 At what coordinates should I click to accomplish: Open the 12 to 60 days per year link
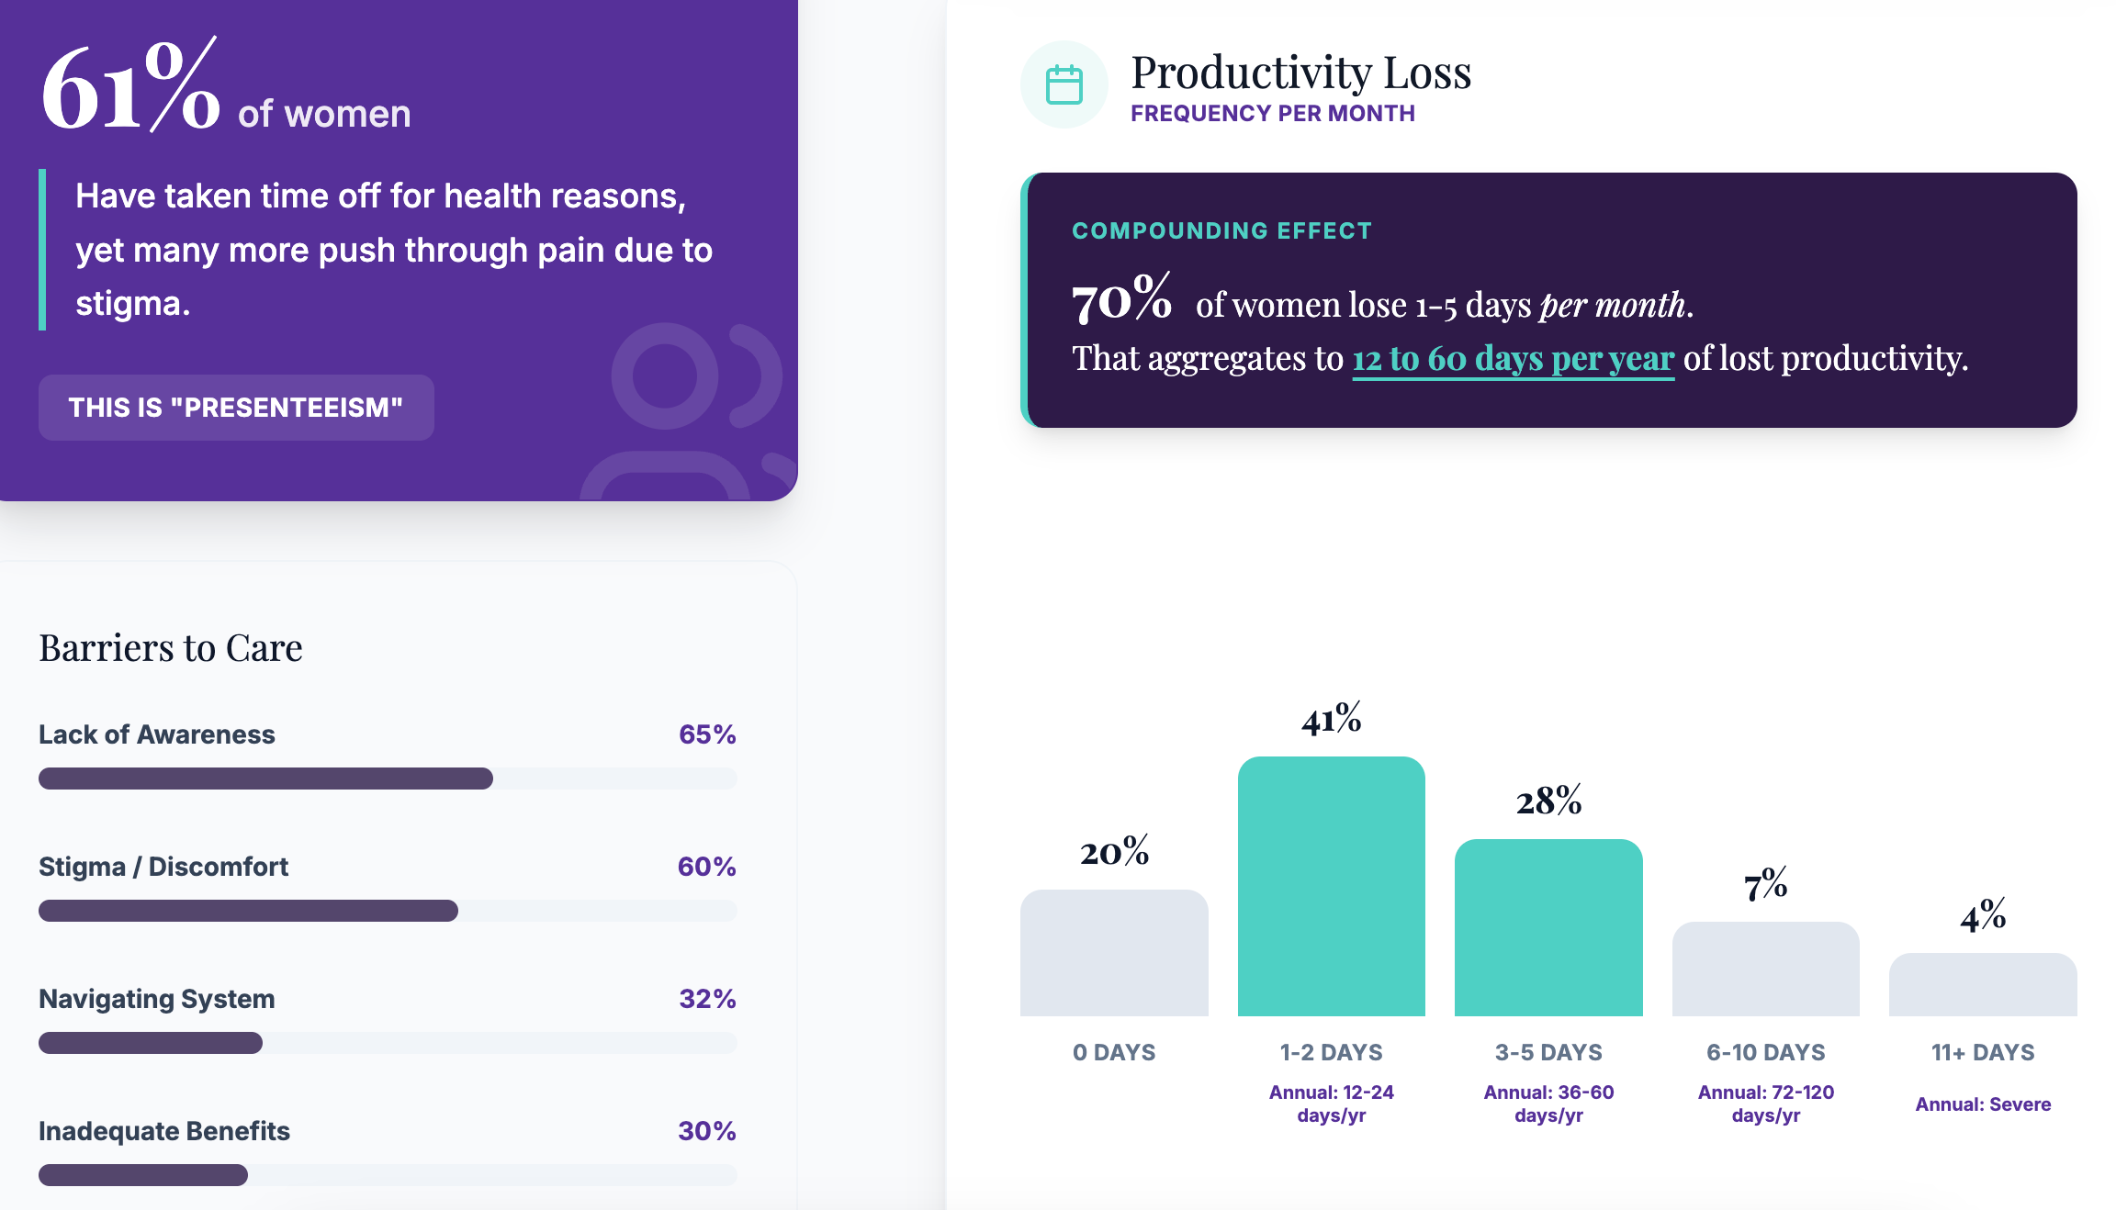click(1513, 358)
